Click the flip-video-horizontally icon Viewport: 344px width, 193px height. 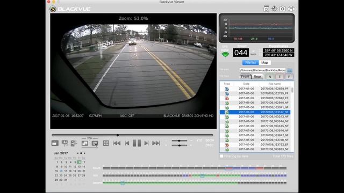pyautogui.click(x=74, y=143)
